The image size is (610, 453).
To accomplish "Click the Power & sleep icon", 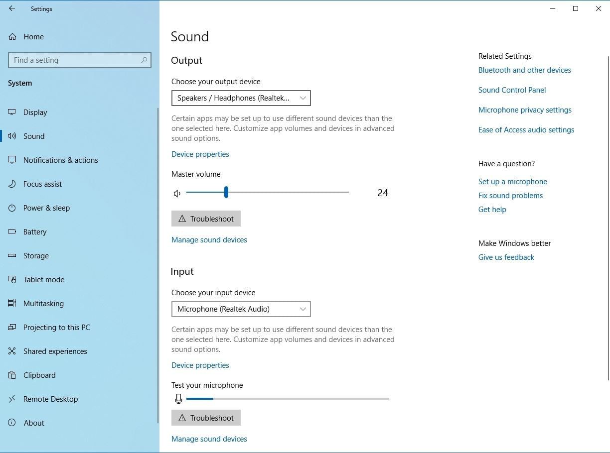I will click(12, 208).
